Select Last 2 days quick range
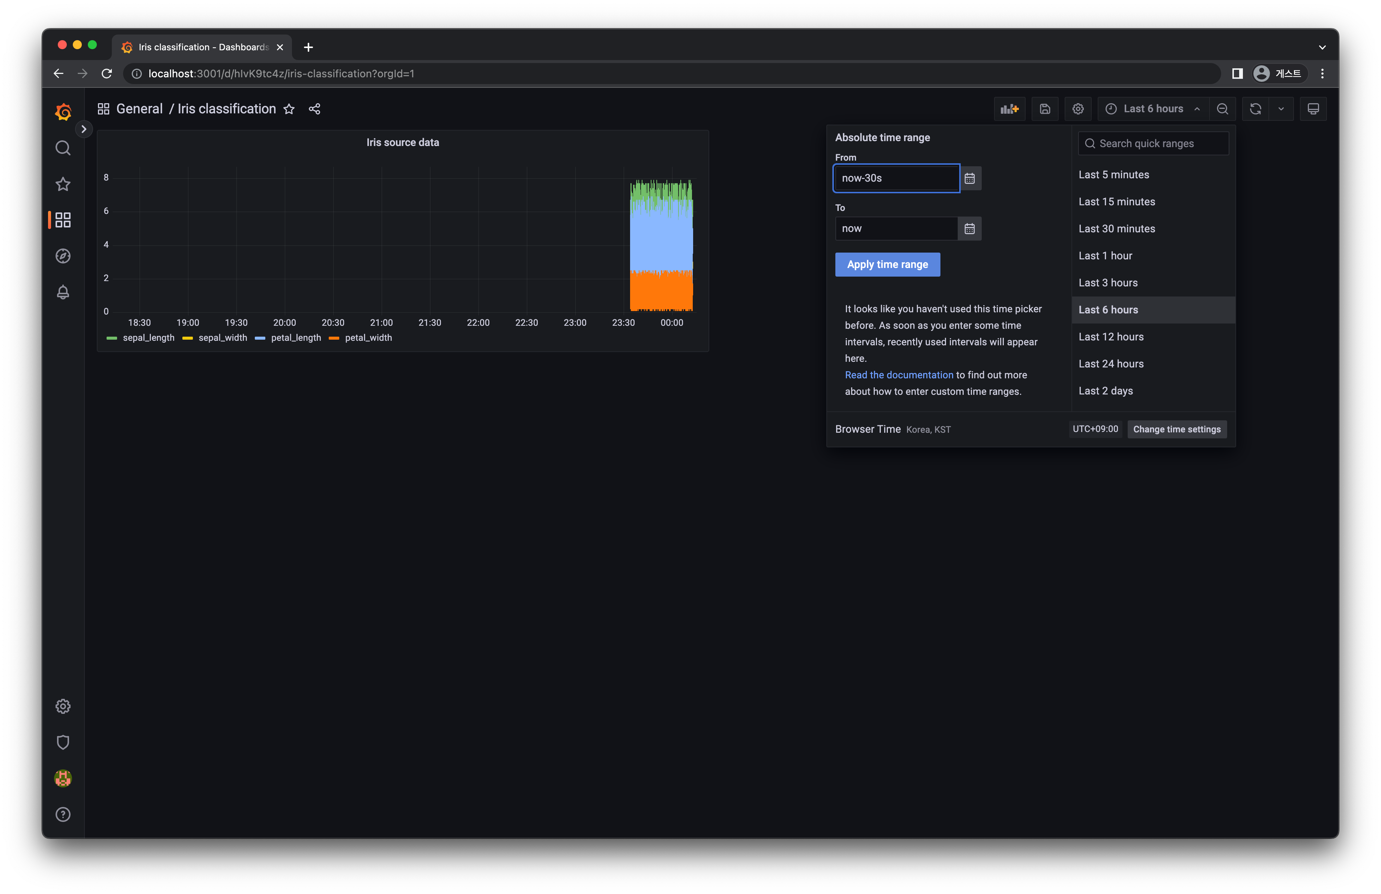 pos(1153,391)
